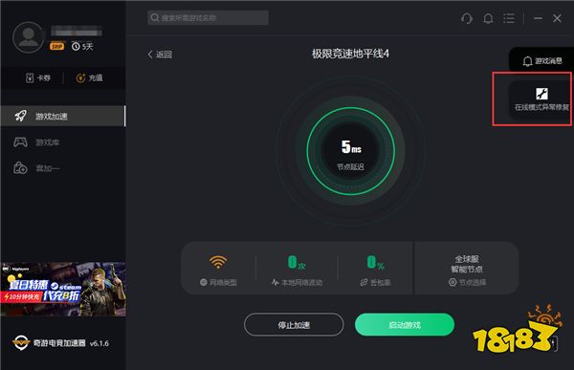Viewport: 574px width, 370px height.
Task: Click the green 启动游戏 button
Action: tap(405, 325)
